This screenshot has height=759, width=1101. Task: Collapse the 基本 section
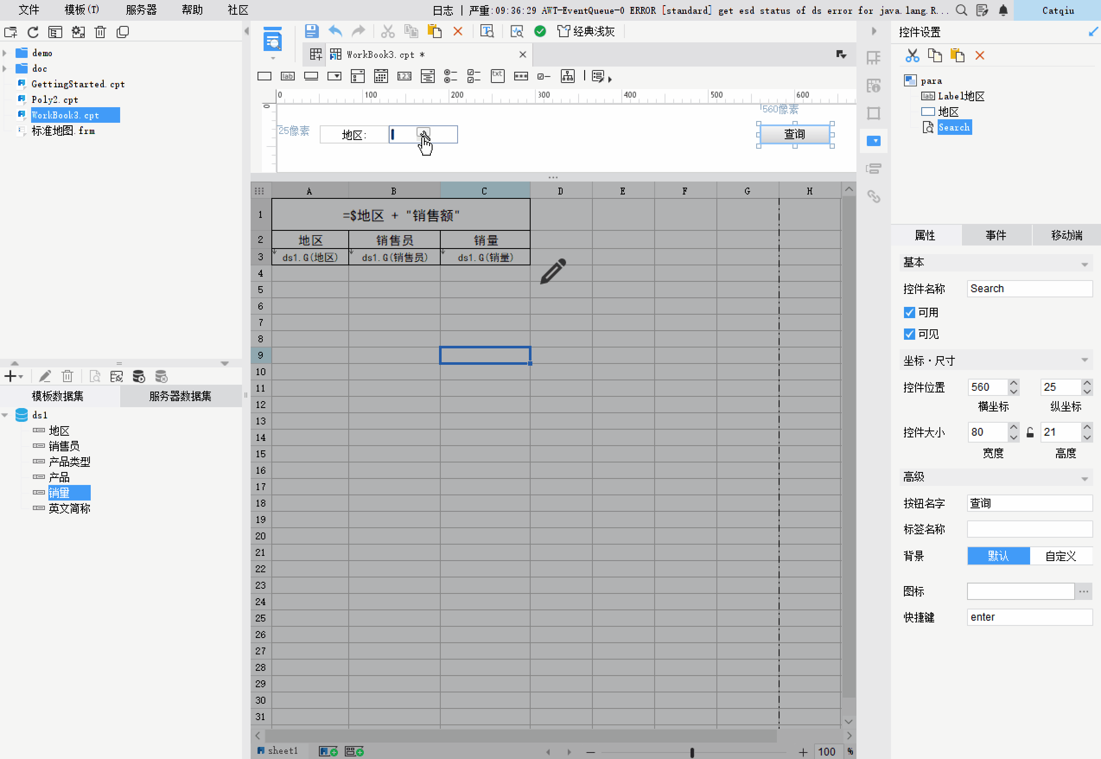pyautogui.click(x=1084, y=265)
